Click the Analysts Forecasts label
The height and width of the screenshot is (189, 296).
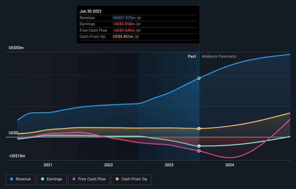[219, 56]
